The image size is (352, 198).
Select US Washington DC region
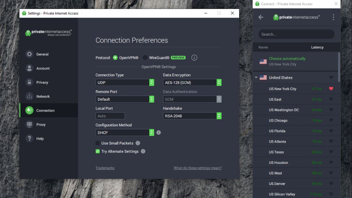tap(296, 110)
